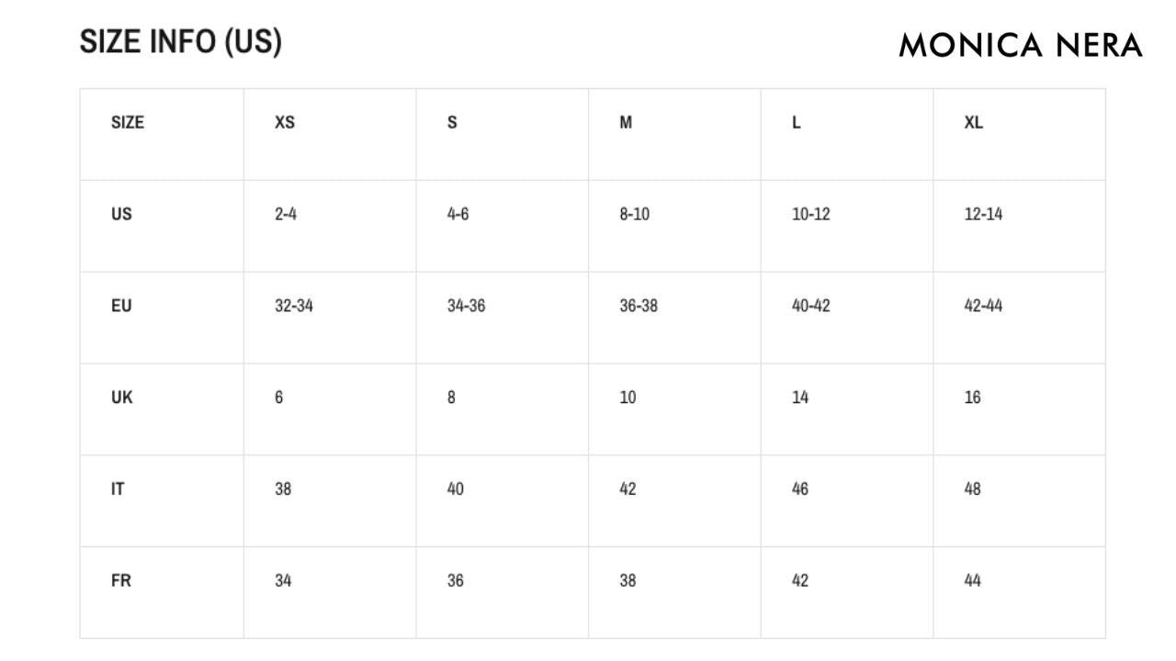Viewport: 1176px width, 661px height.
Task: Select the UK row label
Action: point(121,398)
